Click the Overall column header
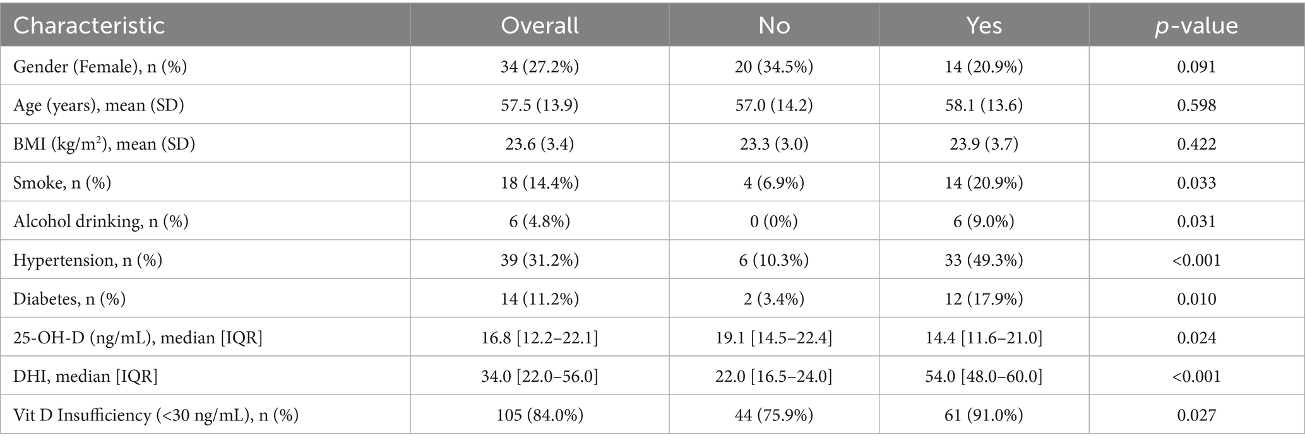The width and height of the screenshot is (1305, 445). [x=539, y=25]
